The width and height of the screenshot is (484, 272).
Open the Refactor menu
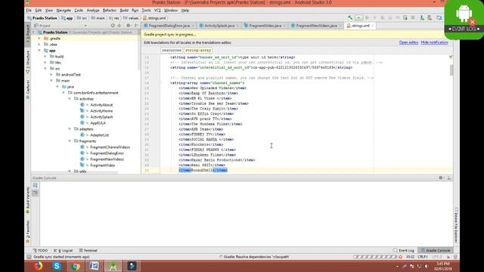(x=109, y=10)
